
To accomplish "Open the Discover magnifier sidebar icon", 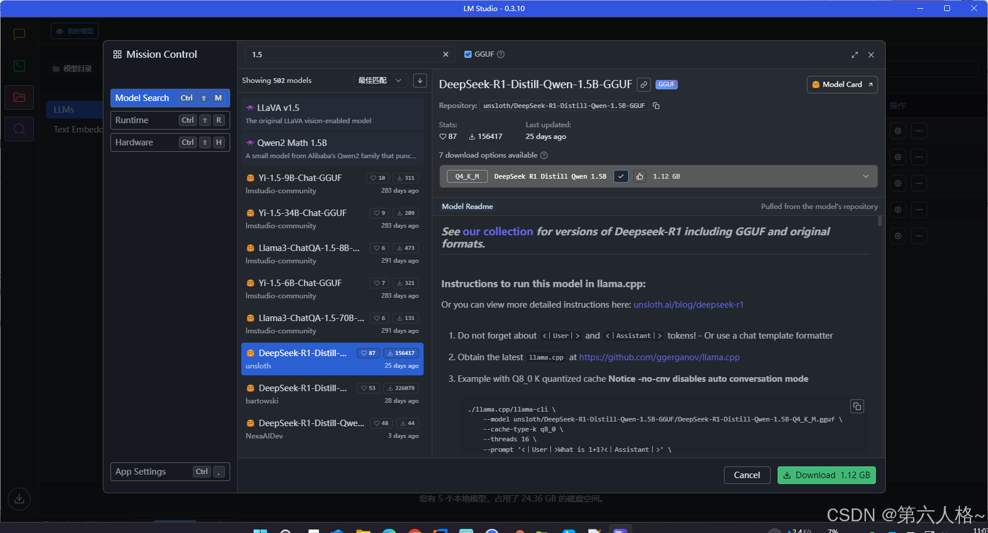I will (x=19, y=129).
